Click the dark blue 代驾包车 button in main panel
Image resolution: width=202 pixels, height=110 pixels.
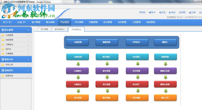click(x=137, y=42)
